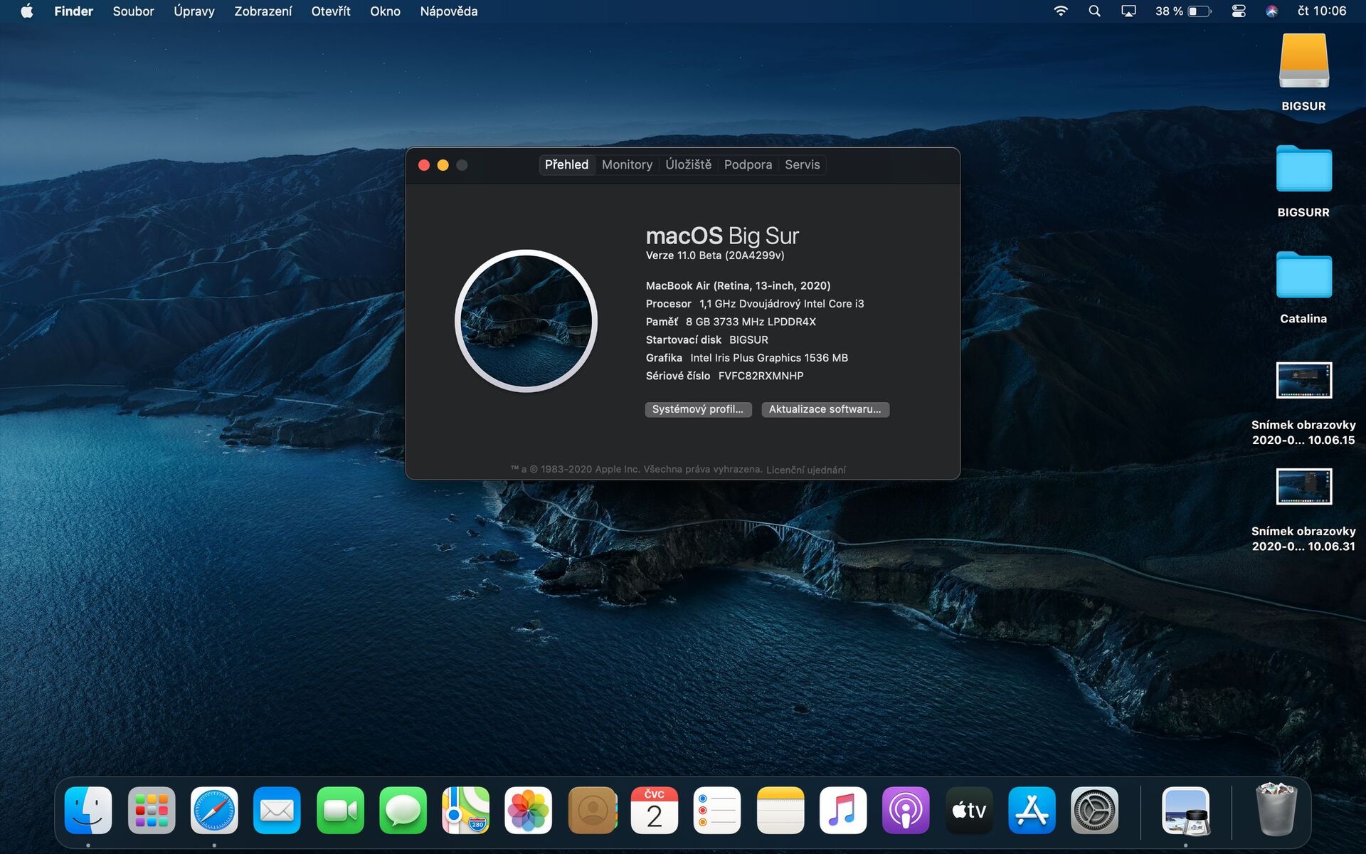Launch Music from the Dock
Viewport: 1366px width, 854px height.
tap(842, 810)
